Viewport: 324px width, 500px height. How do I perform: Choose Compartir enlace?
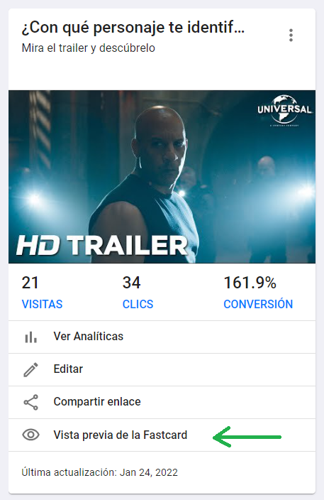(x=162, y=402)
